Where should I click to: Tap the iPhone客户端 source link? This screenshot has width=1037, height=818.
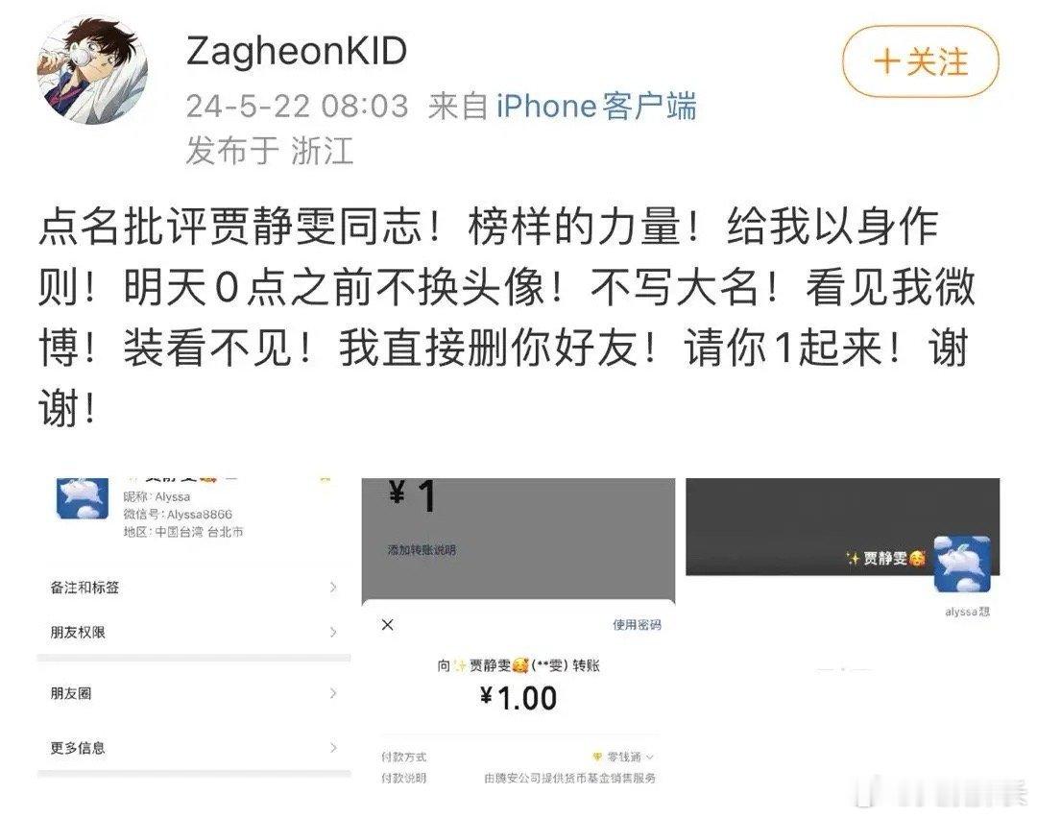596,106
